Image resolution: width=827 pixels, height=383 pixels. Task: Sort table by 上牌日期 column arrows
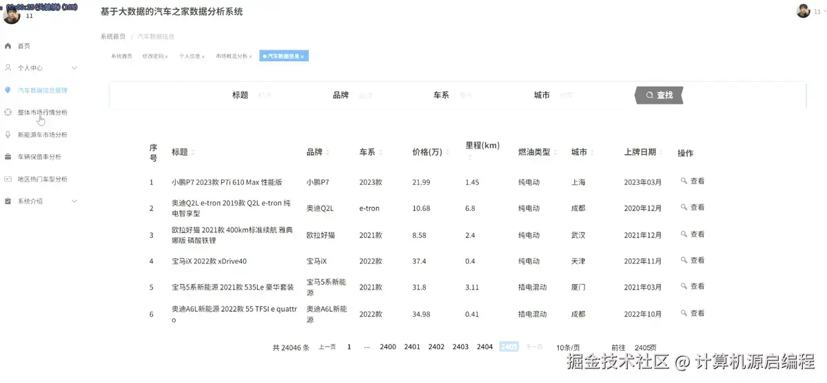pyautogui.click(x=662, y=153)
